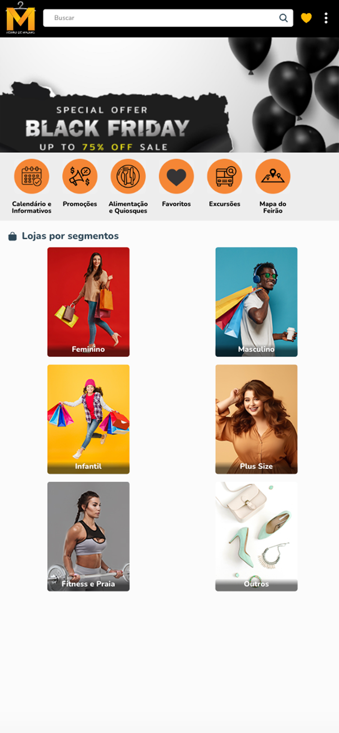Open the Excursões bus icon
Viewport: 339px width, 733px height.
225,176
